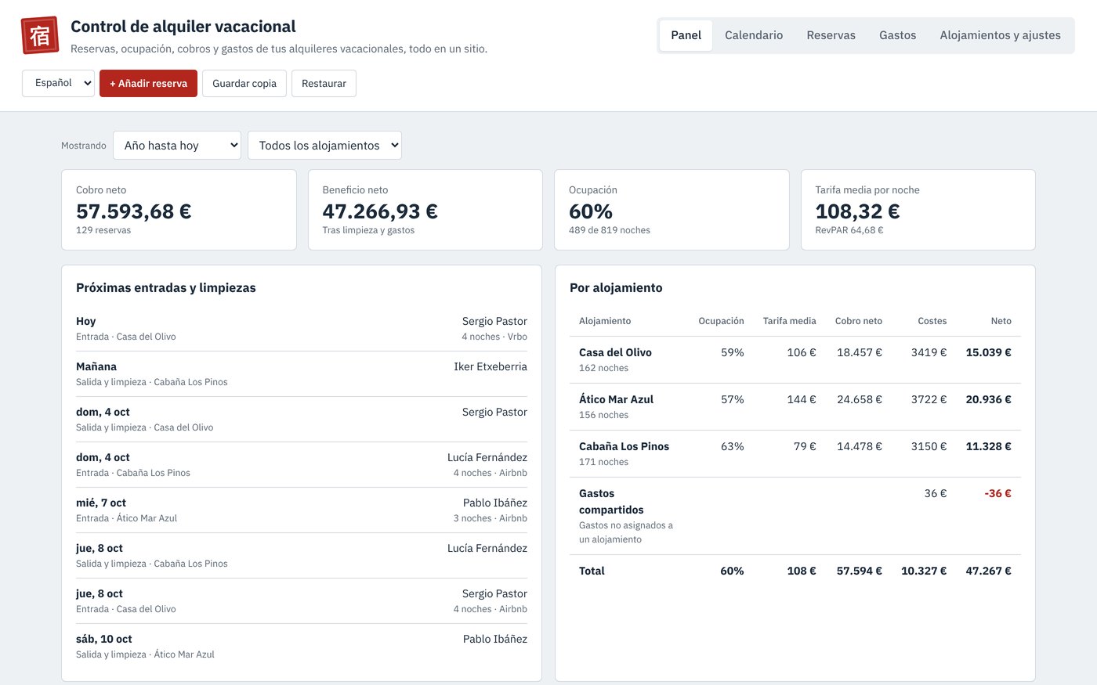Screen dimensions: 1097x685
Task: Expand the Todos los alojamientos filter
Action: pyautogui.click(x=324, y=145)
